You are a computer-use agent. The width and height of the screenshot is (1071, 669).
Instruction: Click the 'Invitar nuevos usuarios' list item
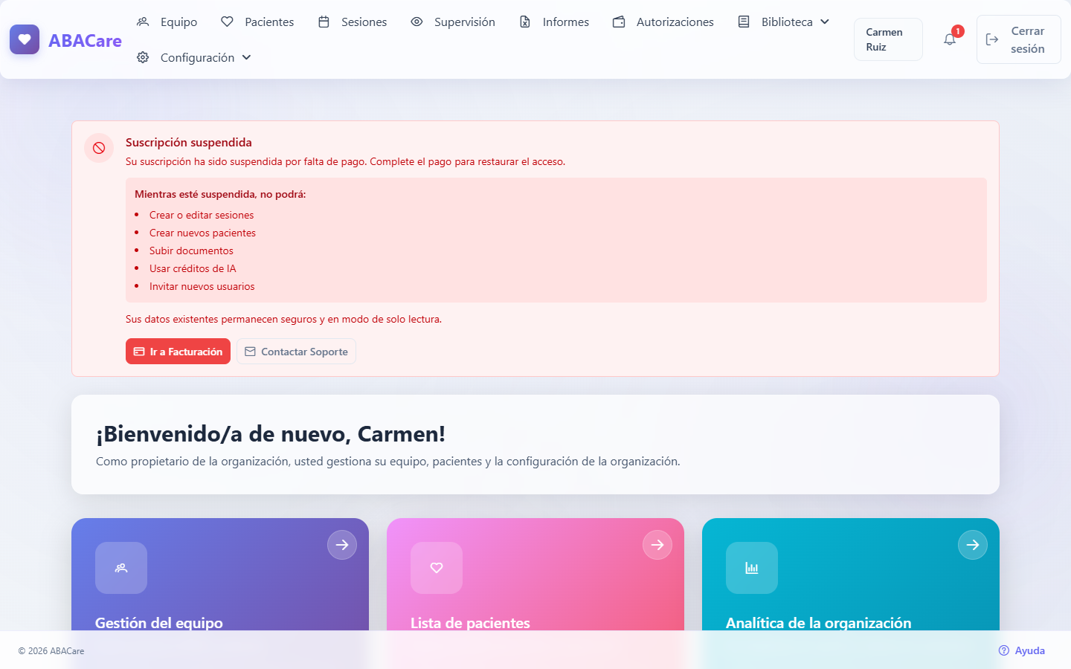coord(202,286)
